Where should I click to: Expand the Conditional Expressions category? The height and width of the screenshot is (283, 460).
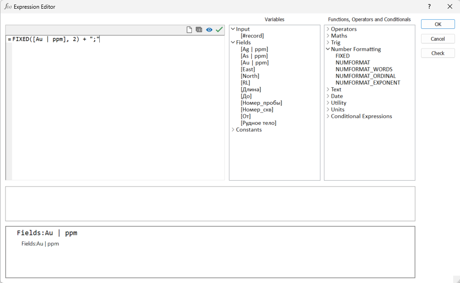click(328, 116)
